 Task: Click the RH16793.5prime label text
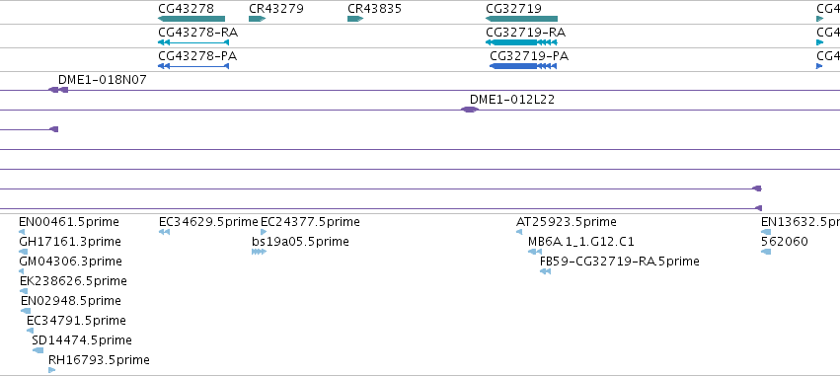coord(99,359)
